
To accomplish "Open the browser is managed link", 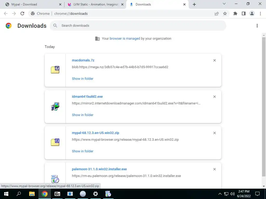I will pyautogui.click(x=125, y=38).
